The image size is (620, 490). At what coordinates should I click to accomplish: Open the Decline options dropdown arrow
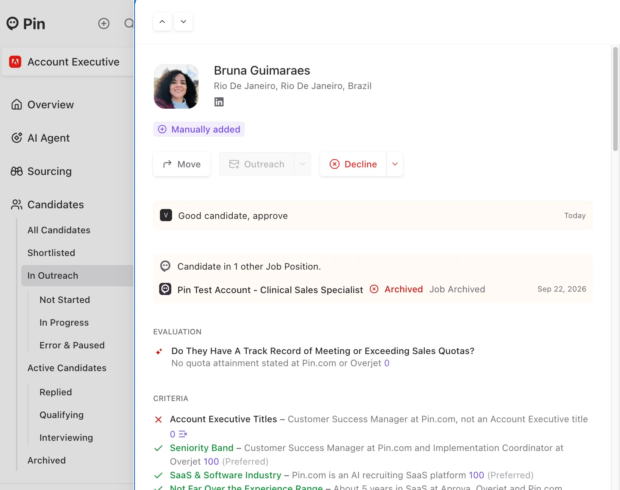tap(395, 164)
